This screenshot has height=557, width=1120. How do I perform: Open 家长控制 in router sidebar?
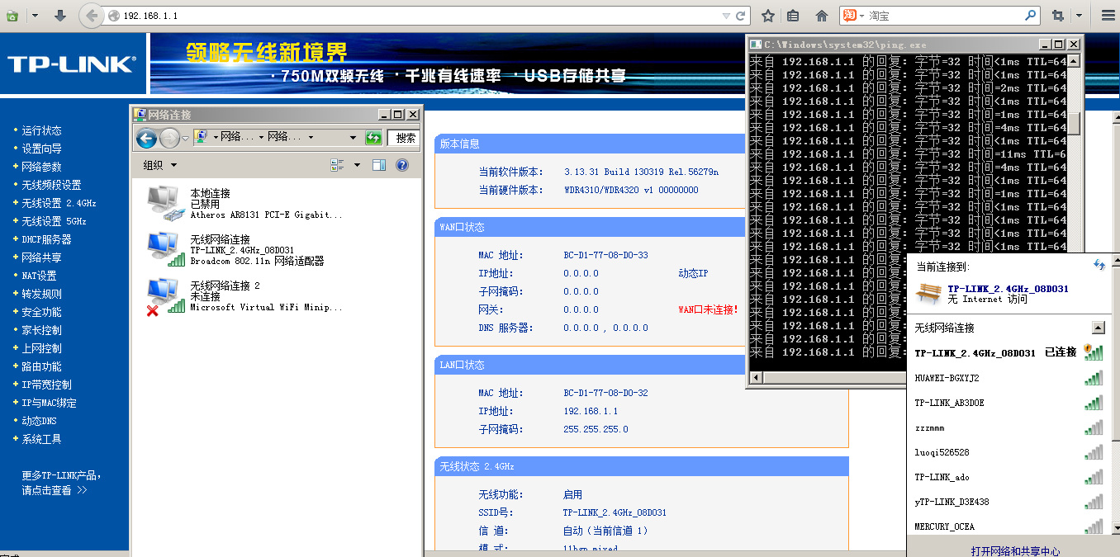coord(41,330)
